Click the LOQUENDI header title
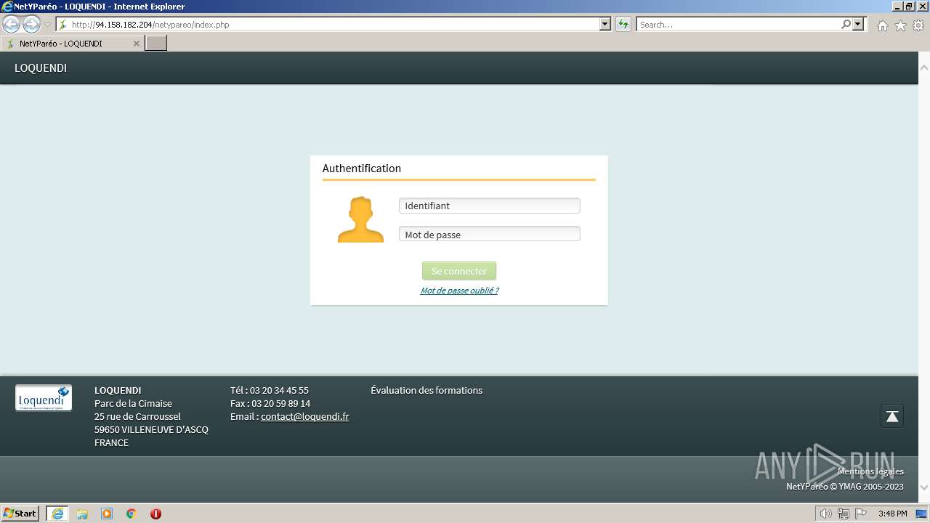Screen dimensions: 930x523 [x=41, y=68]
